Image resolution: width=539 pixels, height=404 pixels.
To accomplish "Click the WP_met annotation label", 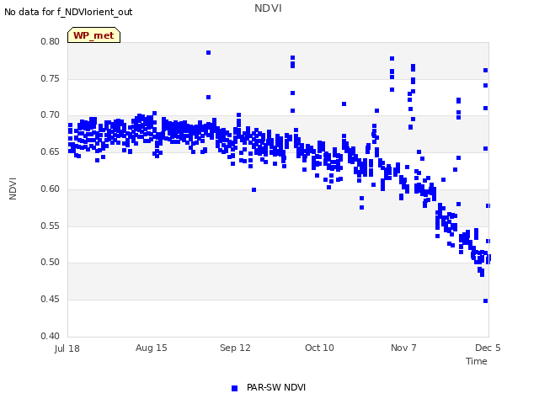I will (93, 35).
